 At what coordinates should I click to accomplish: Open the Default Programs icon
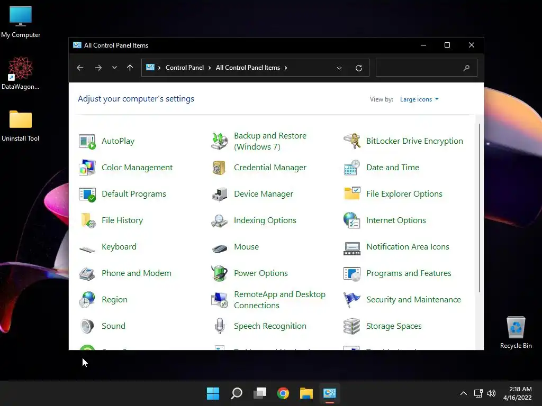[x=87, y=194]
